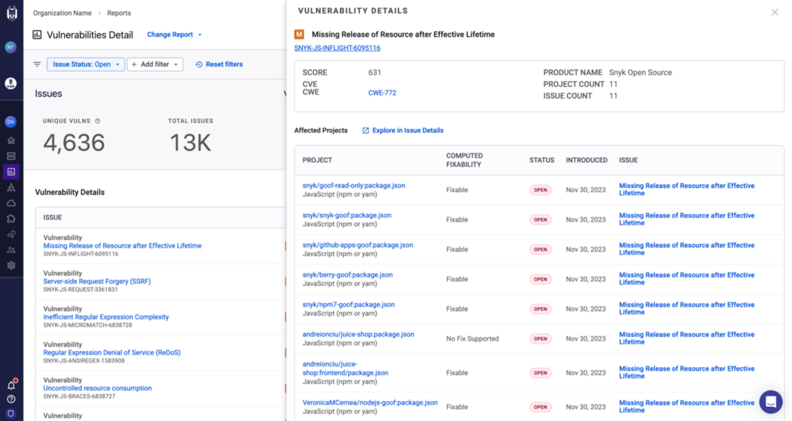The width and height of the screenshot is (792, 421).
Task: Open snyk/snyk-goof:package.json project
Action: (347, 215)
